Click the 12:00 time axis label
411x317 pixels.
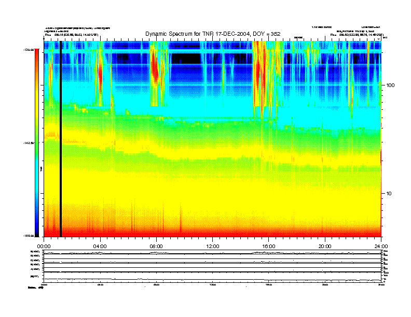coord(213,247)
